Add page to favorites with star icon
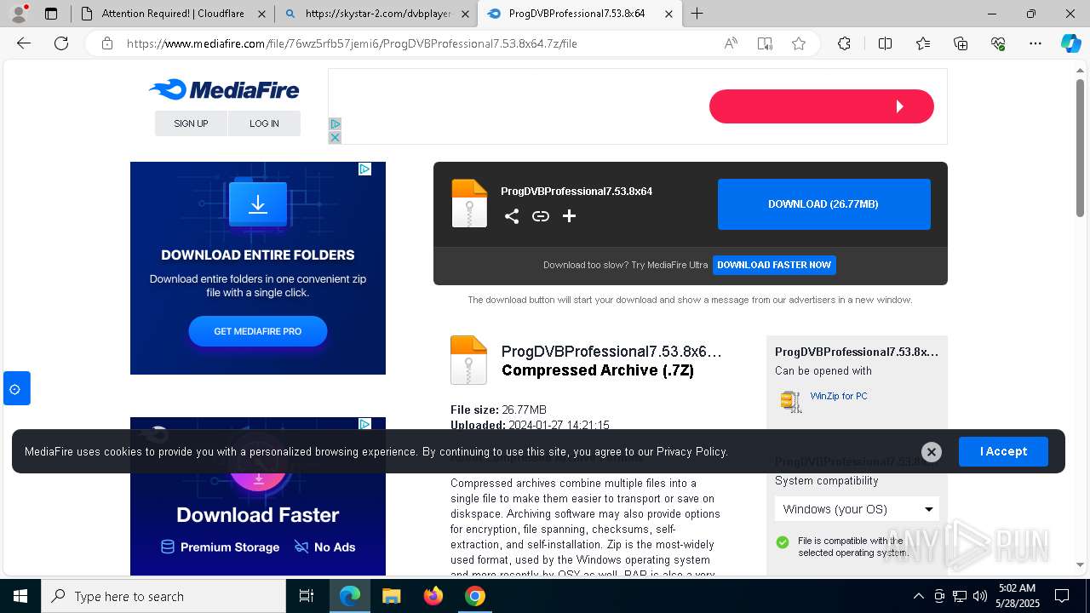1090x613 pixels. [x=799, y=43]
